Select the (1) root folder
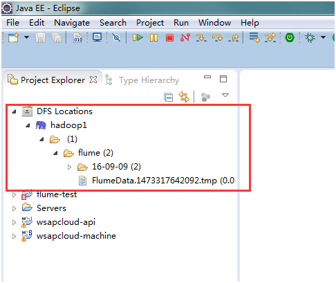Viewport: 336px width, 283px height. tap(72, 139)
